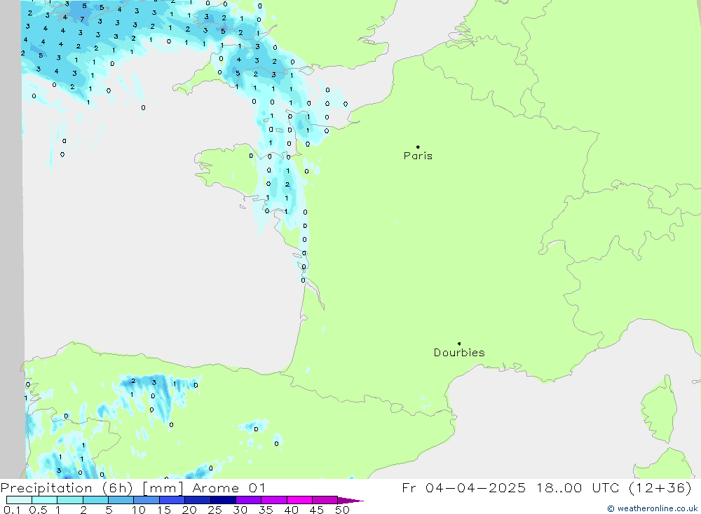The width and height of the screenshot is (701, 514).
Task: Pick the legend swatch between 45 and 50
Action: point(325,500)
